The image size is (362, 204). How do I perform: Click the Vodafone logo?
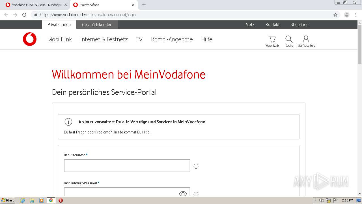pos(30,39)
